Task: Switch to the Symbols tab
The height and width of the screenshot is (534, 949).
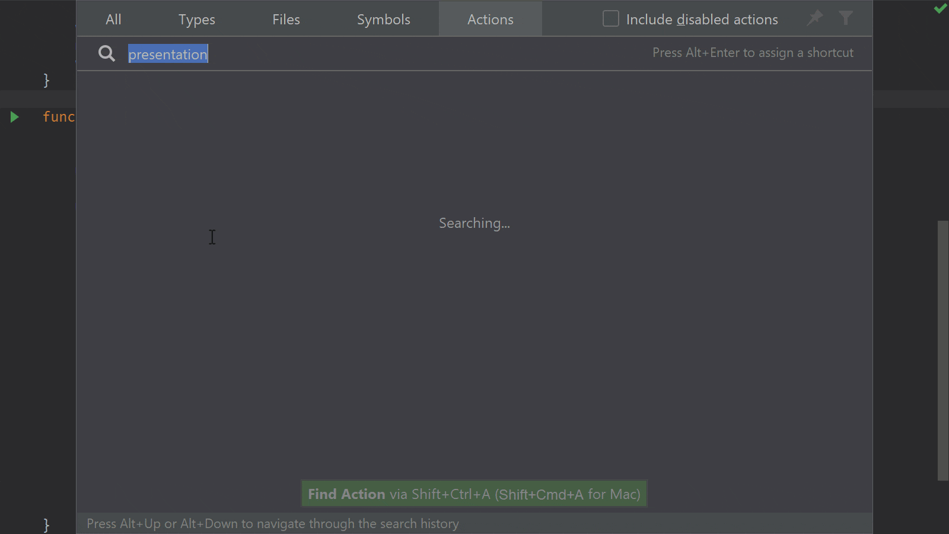Action: (x=383, y=18)
